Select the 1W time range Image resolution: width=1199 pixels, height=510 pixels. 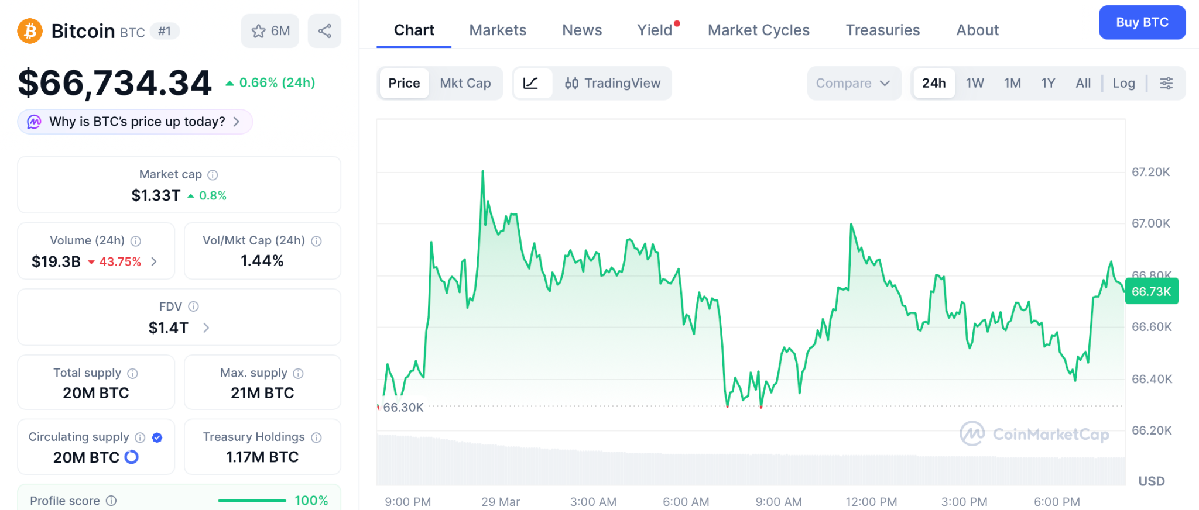click(974, 83)
